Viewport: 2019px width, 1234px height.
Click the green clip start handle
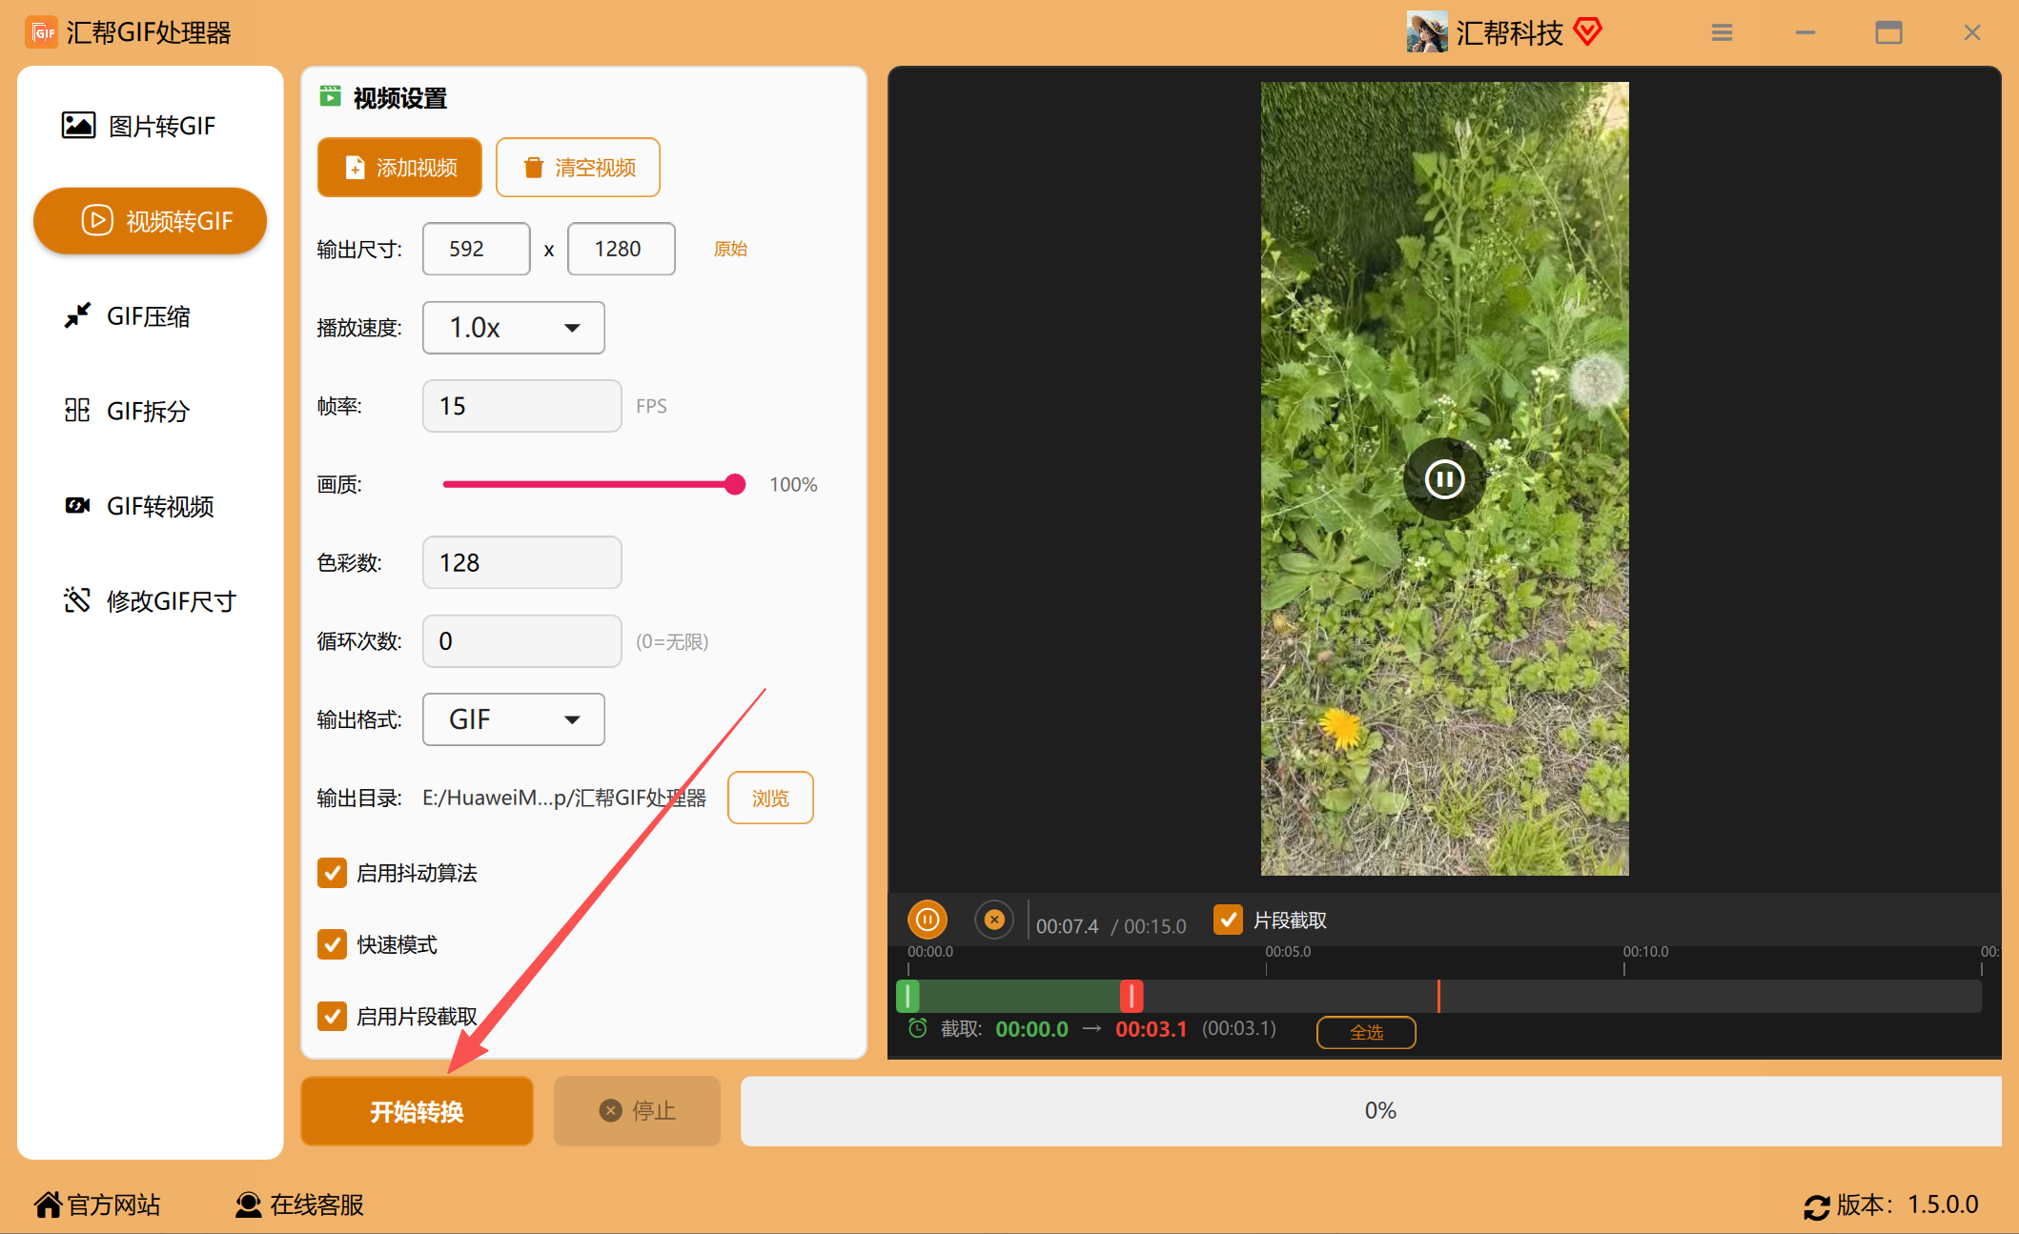[x=908, y=996]
